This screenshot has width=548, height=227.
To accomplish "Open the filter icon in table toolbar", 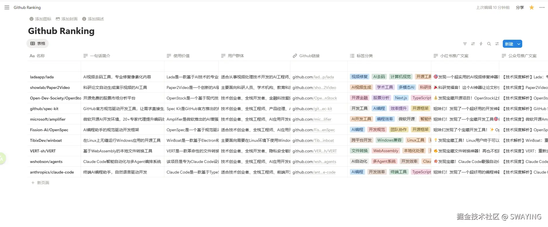I will (465, 44).
